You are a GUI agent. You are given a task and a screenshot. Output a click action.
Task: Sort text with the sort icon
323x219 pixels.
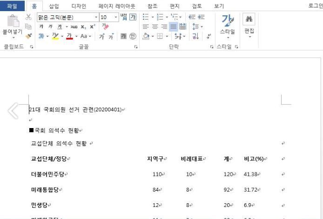coord(195,36)
